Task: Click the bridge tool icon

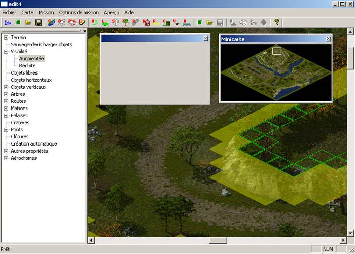Action: 187,22
